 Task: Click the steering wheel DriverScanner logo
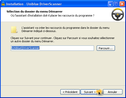coord(118,14)
